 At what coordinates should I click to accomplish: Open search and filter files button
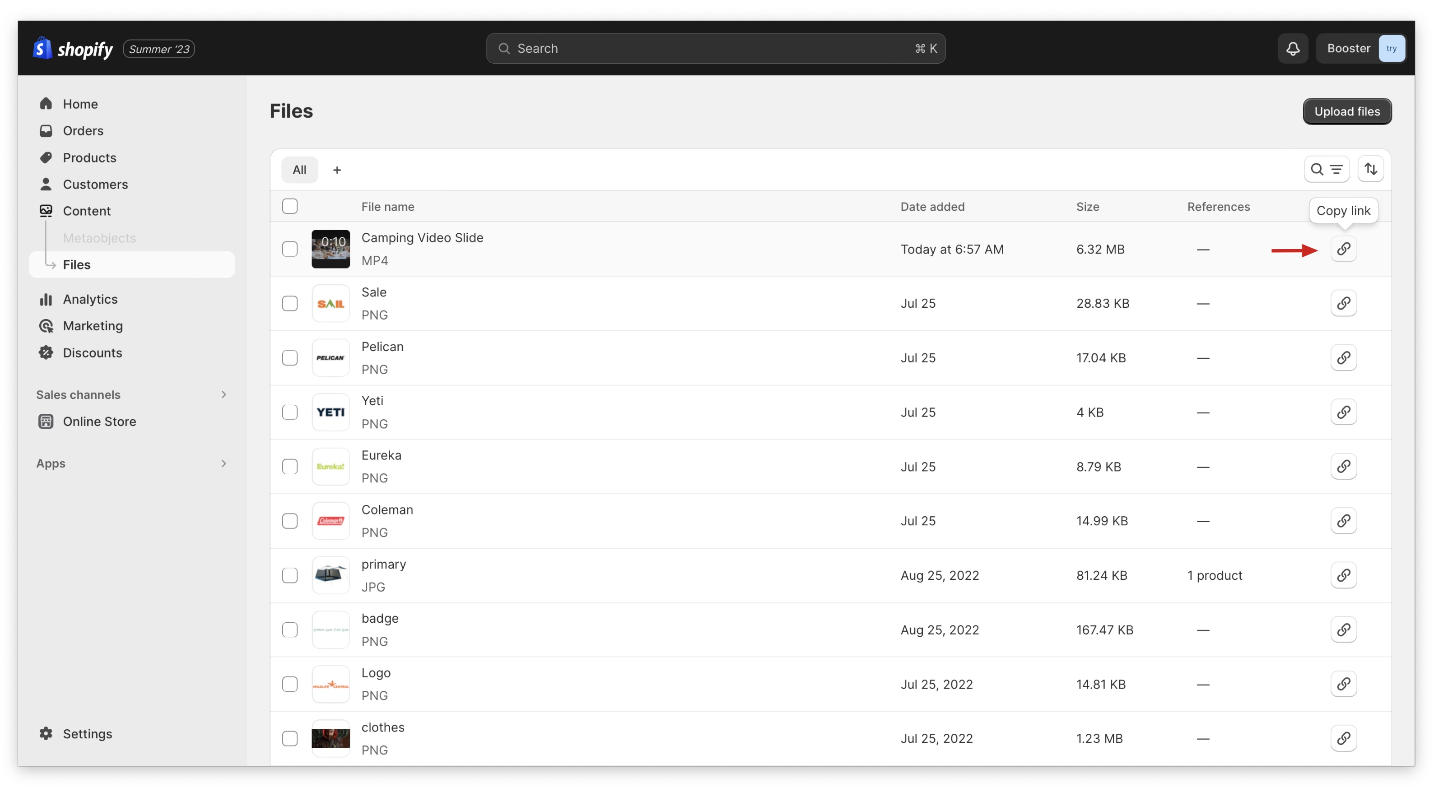tap(1326, 169)
